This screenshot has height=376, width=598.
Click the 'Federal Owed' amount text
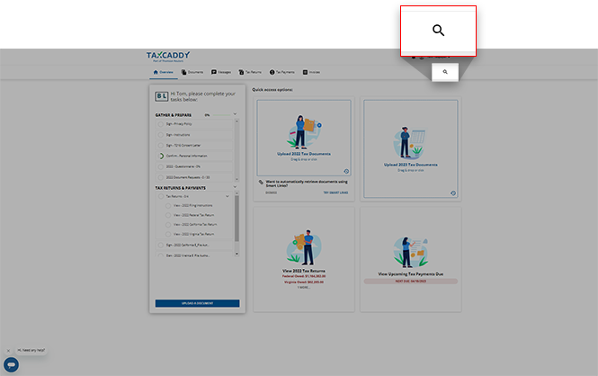[x=304, y=276]
